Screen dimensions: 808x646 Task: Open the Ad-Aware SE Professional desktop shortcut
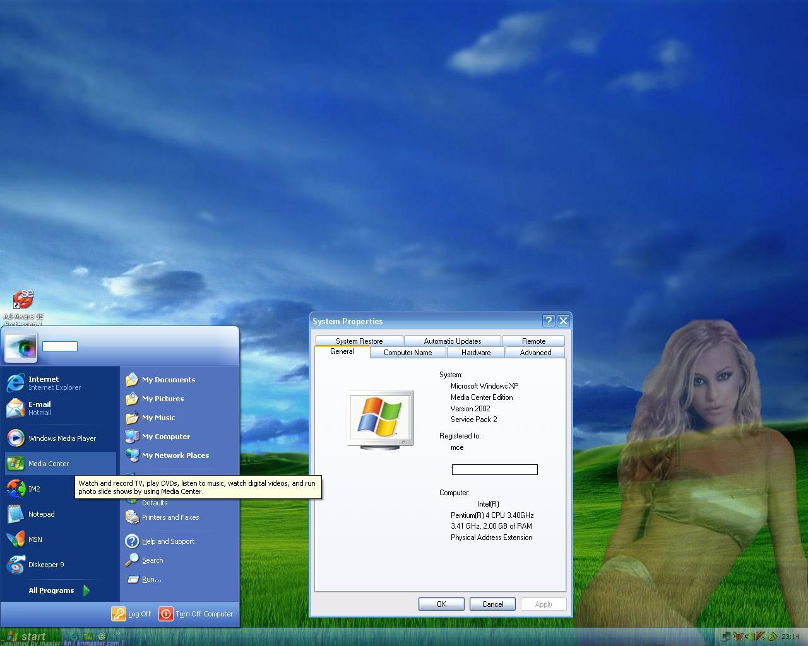coord(23,307)
